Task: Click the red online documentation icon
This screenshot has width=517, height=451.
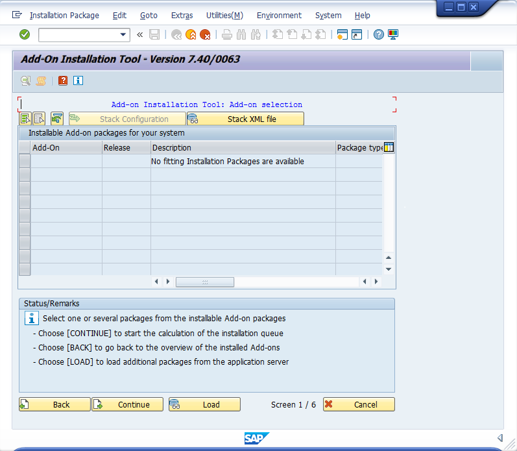Action: (x=63, y=80)
